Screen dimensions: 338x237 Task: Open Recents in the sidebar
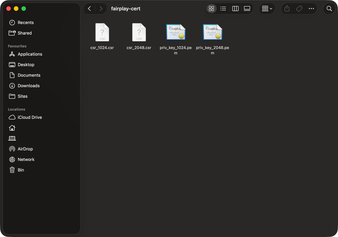tap(41, 22)
